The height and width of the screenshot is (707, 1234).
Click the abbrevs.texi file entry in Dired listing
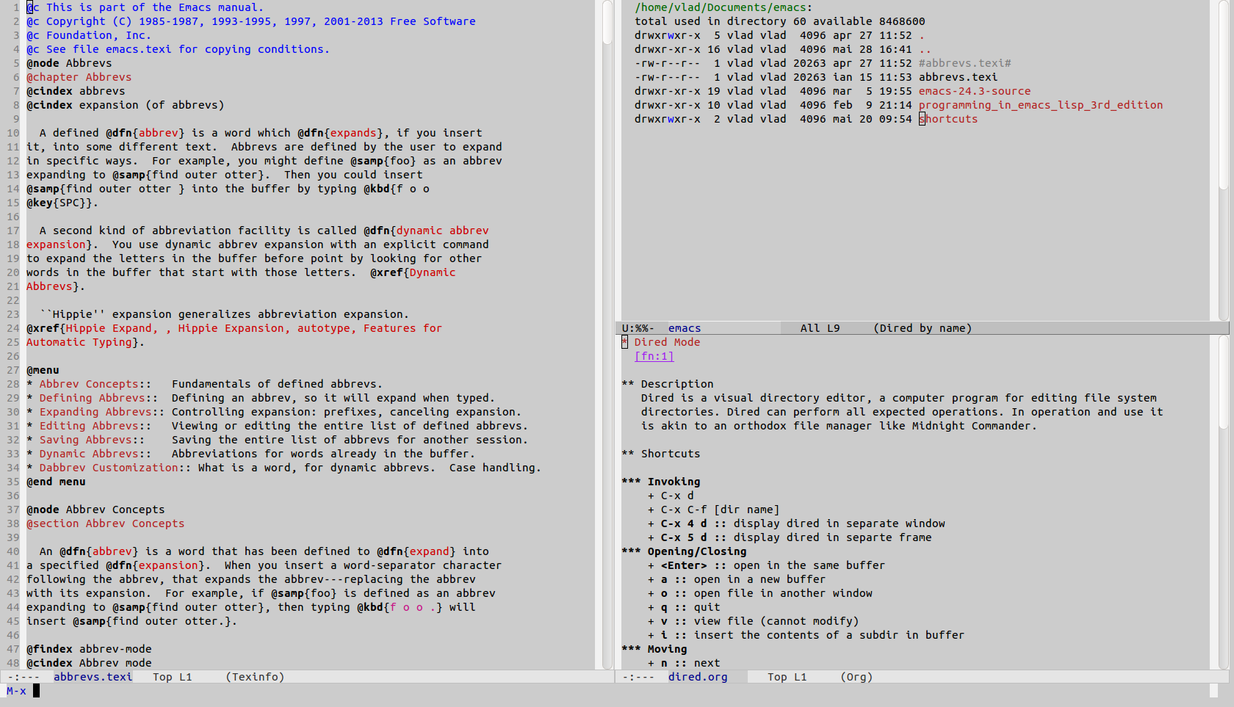click(x=958, y=77)
